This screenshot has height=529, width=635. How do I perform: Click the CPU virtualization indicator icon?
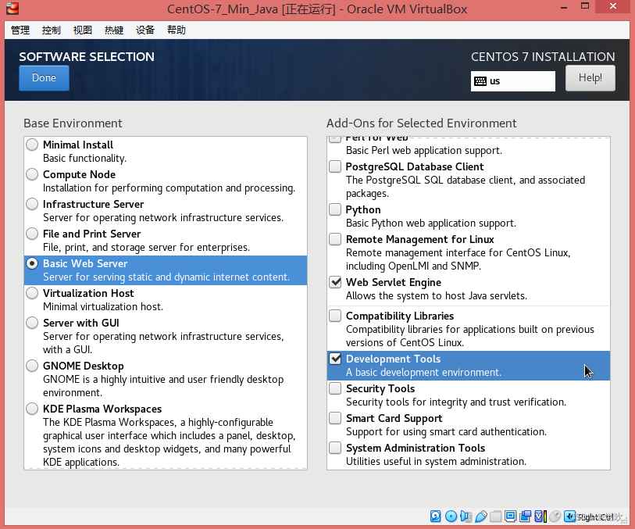tap(540, 516)
